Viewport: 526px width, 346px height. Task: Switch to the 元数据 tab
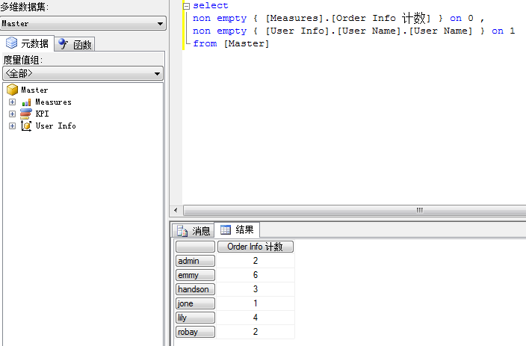point(27,43)
